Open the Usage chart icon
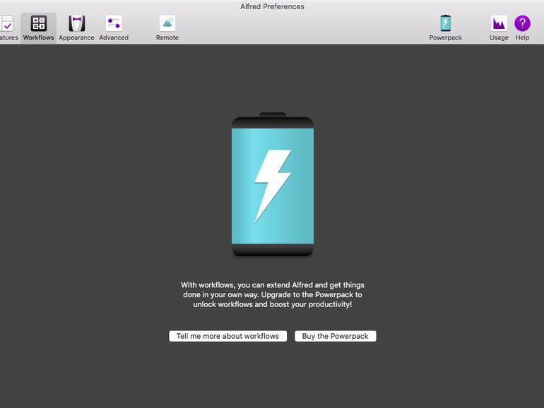The height and width of the screenshot is (408, 544). pyautogui.click(x=499, y=23)
